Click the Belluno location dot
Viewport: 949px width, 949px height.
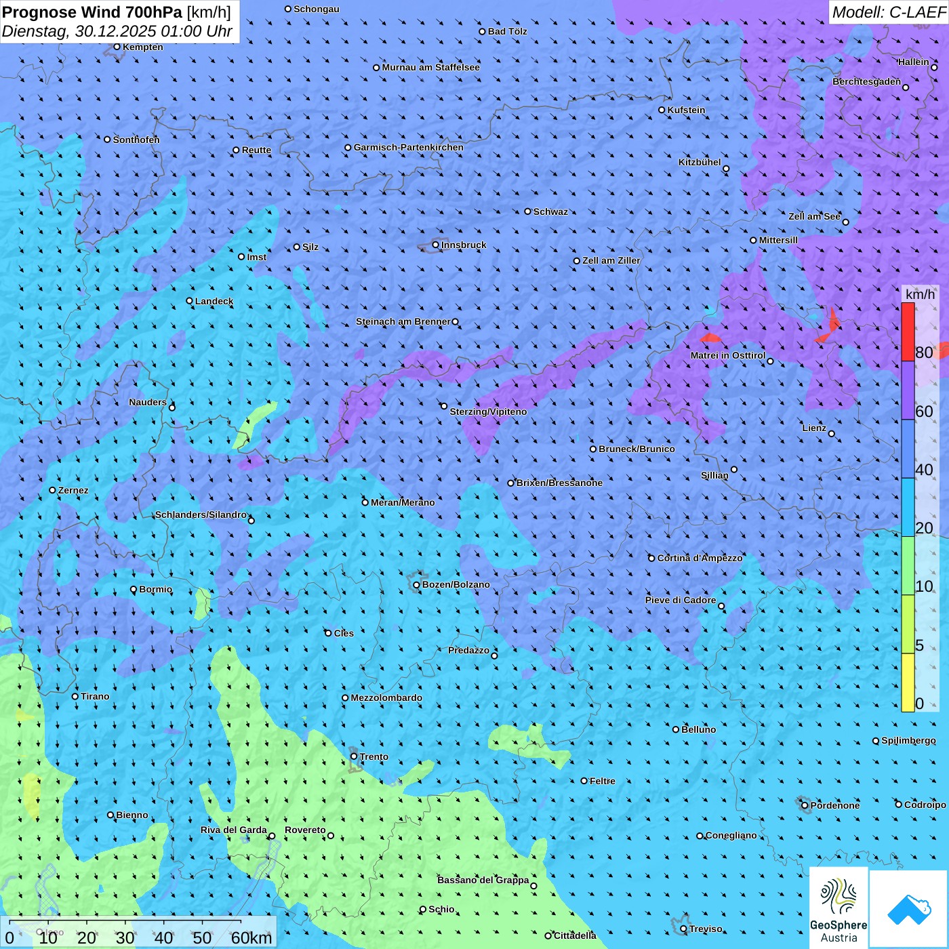[676, 729]
